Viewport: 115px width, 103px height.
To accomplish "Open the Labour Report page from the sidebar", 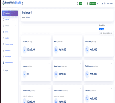I will tap(8, 56).
